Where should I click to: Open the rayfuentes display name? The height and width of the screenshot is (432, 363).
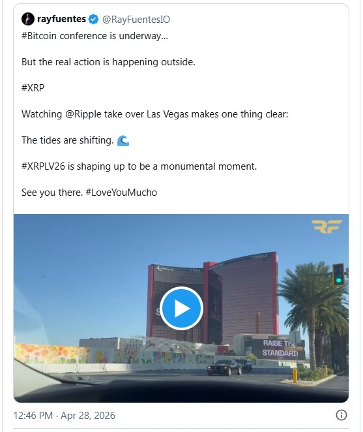[62, 19]
